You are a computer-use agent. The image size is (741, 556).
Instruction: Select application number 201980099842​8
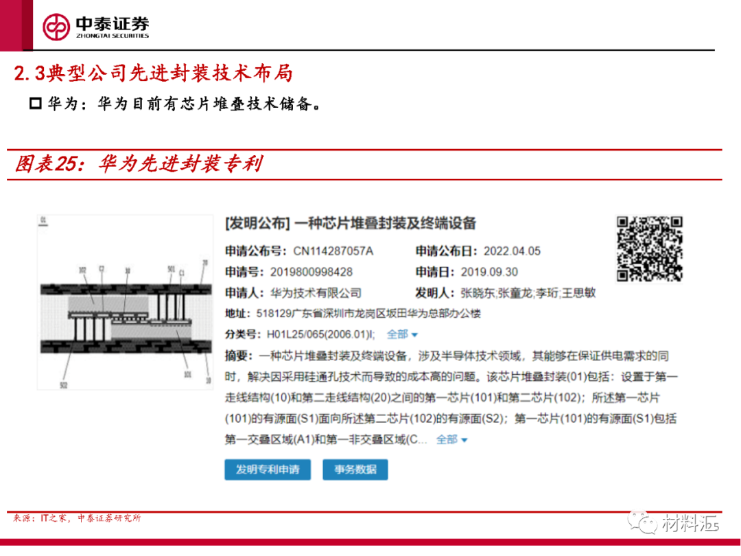(x=311, y=273)
